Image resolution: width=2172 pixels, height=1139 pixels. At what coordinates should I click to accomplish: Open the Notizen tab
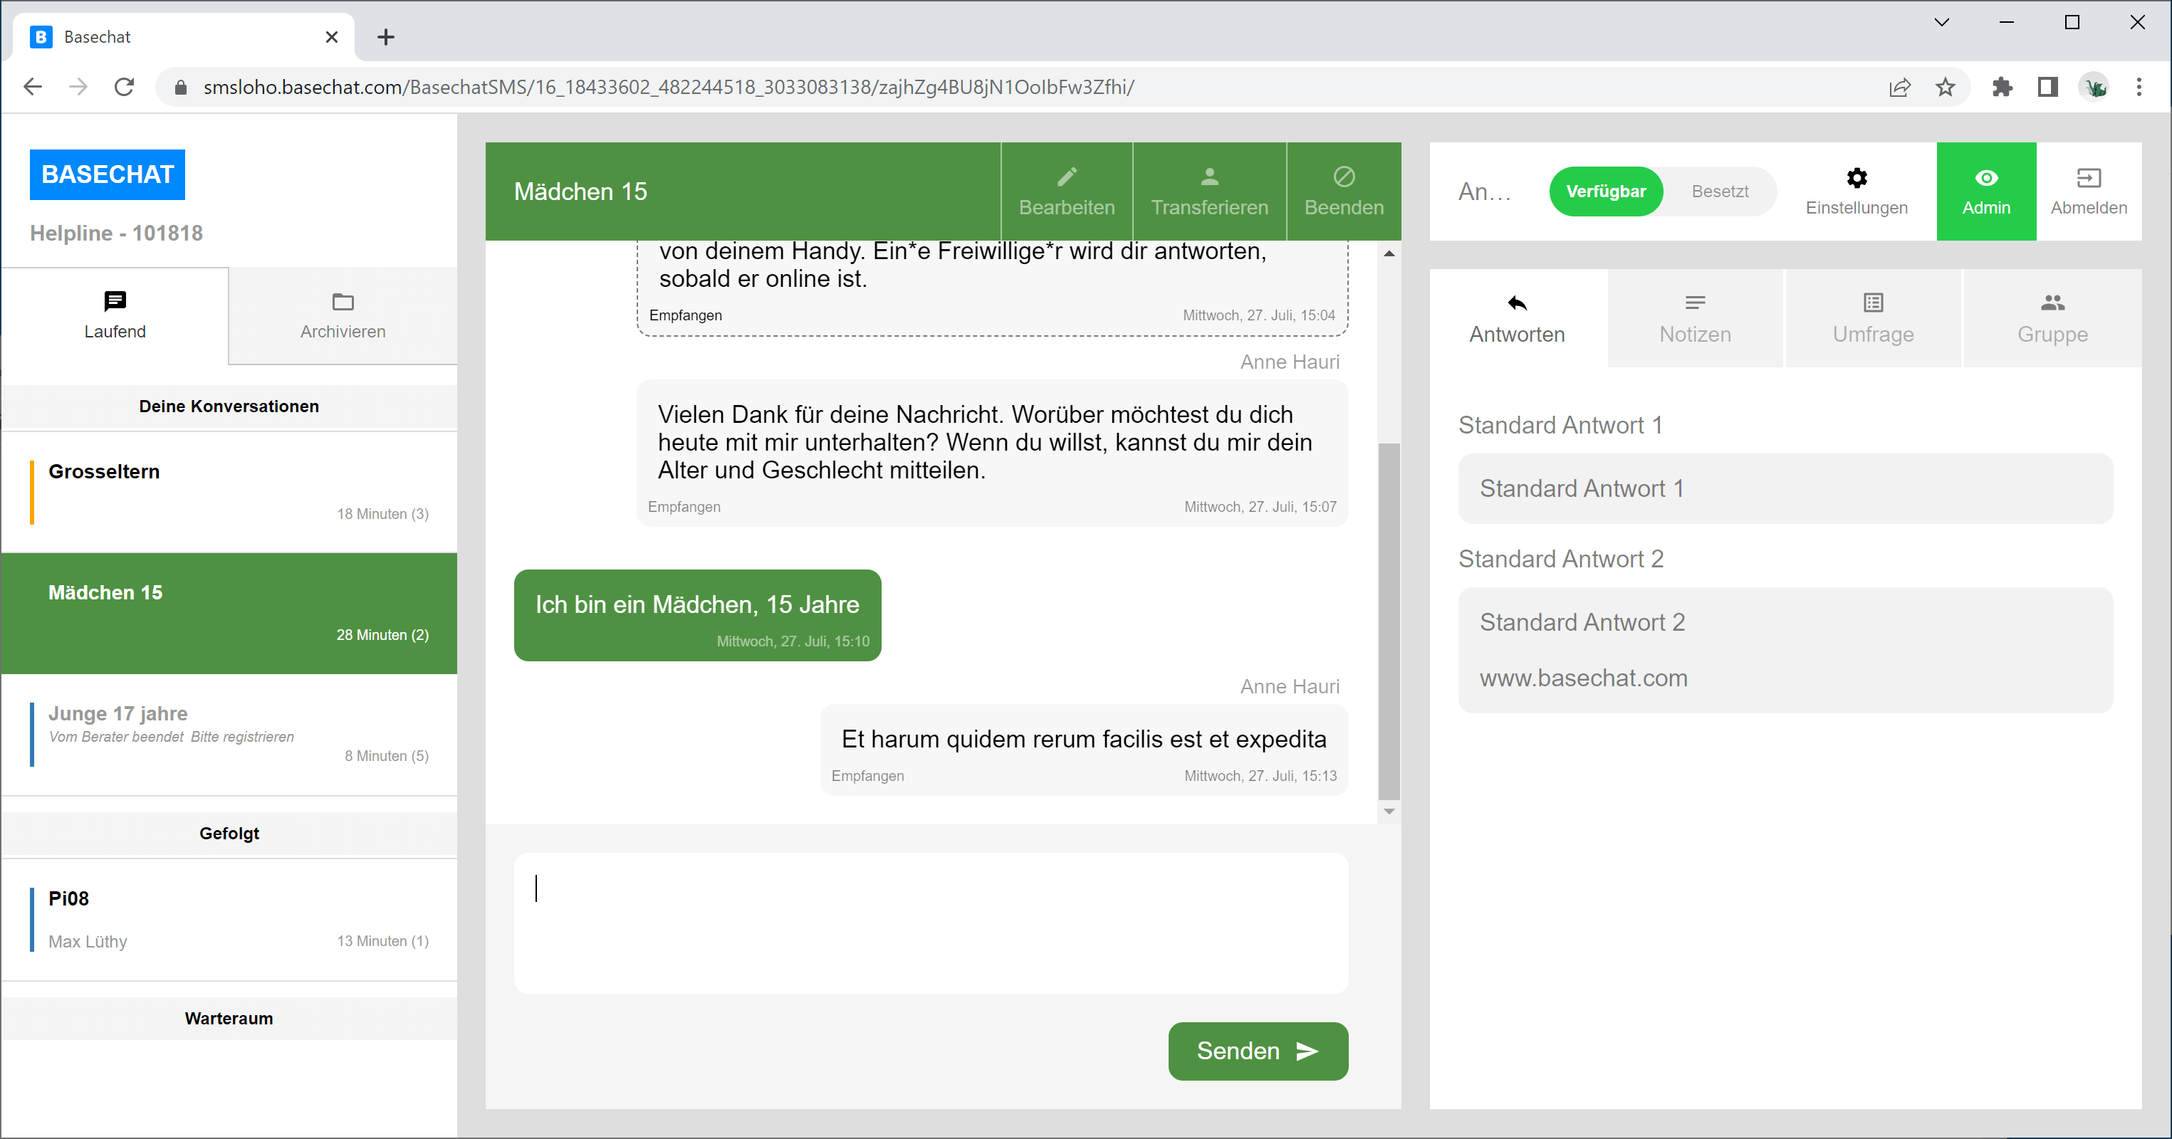click(1695, 319)
